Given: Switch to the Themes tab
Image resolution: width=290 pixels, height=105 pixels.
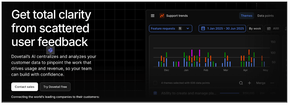Looking at the screenshot, I should tap(247, 16).
